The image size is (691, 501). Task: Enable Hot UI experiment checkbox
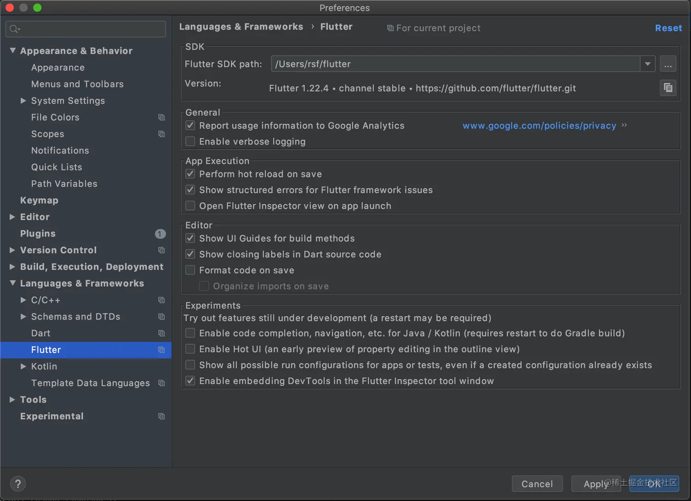(191, 349)
